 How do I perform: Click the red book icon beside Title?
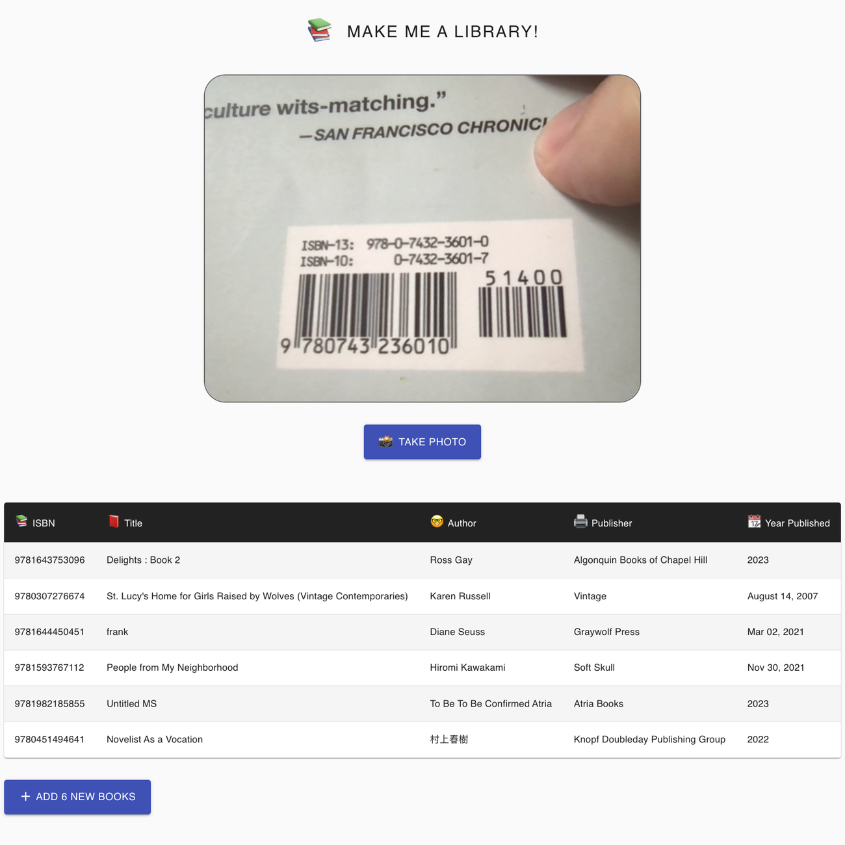[x=114, y=521]
